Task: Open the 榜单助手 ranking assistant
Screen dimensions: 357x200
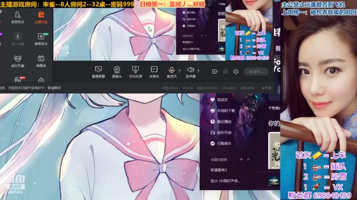Action: click(41, 39)
